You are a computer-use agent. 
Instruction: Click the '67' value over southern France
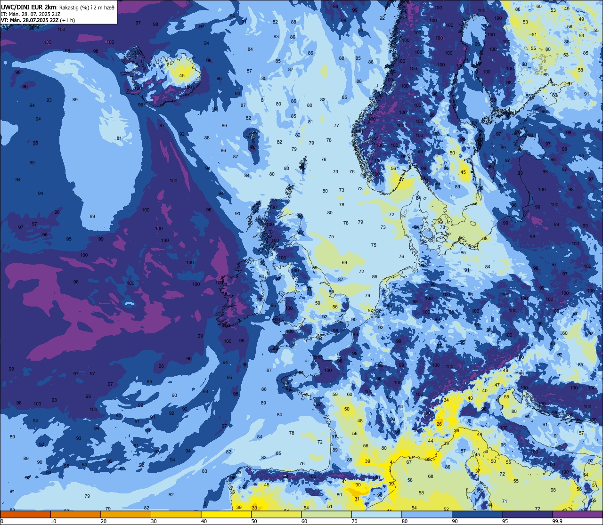click(x=409, y=462)
